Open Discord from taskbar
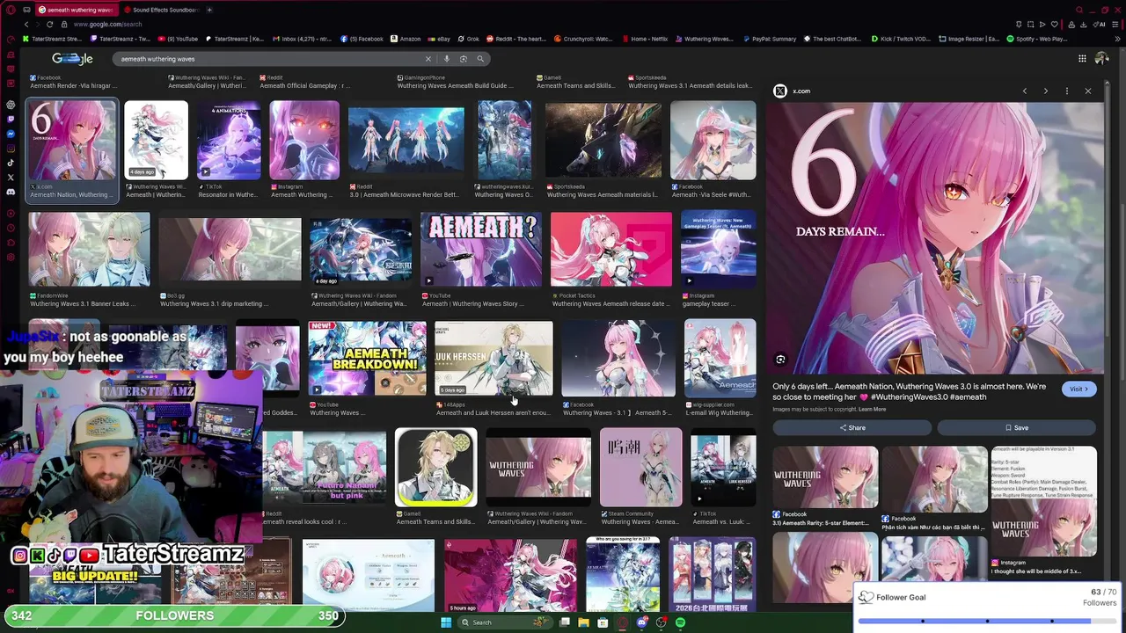The image size is (1126, 633). (641, 622)
